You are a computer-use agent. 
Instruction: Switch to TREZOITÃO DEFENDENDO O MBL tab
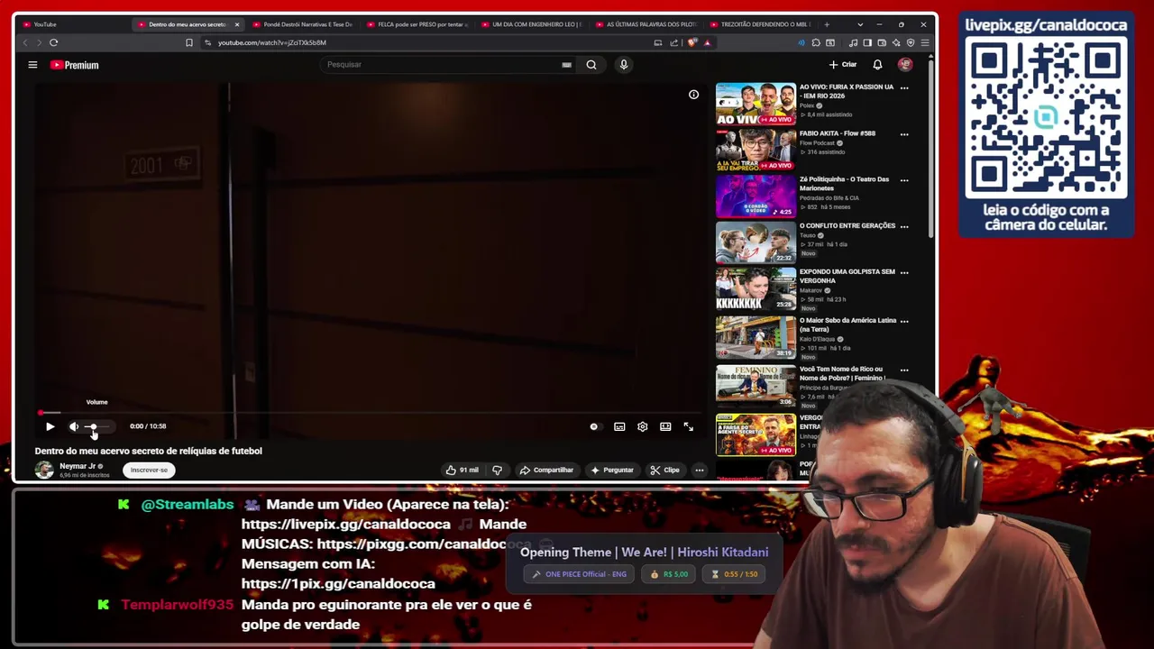(x=760, y=24)
